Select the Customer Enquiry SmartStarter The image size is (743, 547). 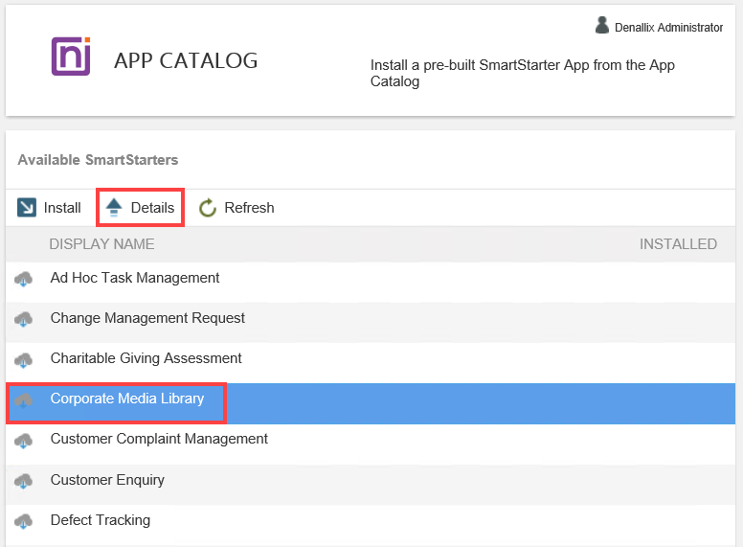[x=107, y=480]
